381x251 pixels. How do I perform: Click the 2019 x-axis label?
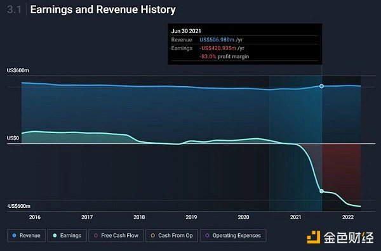[x=191, y=217]
